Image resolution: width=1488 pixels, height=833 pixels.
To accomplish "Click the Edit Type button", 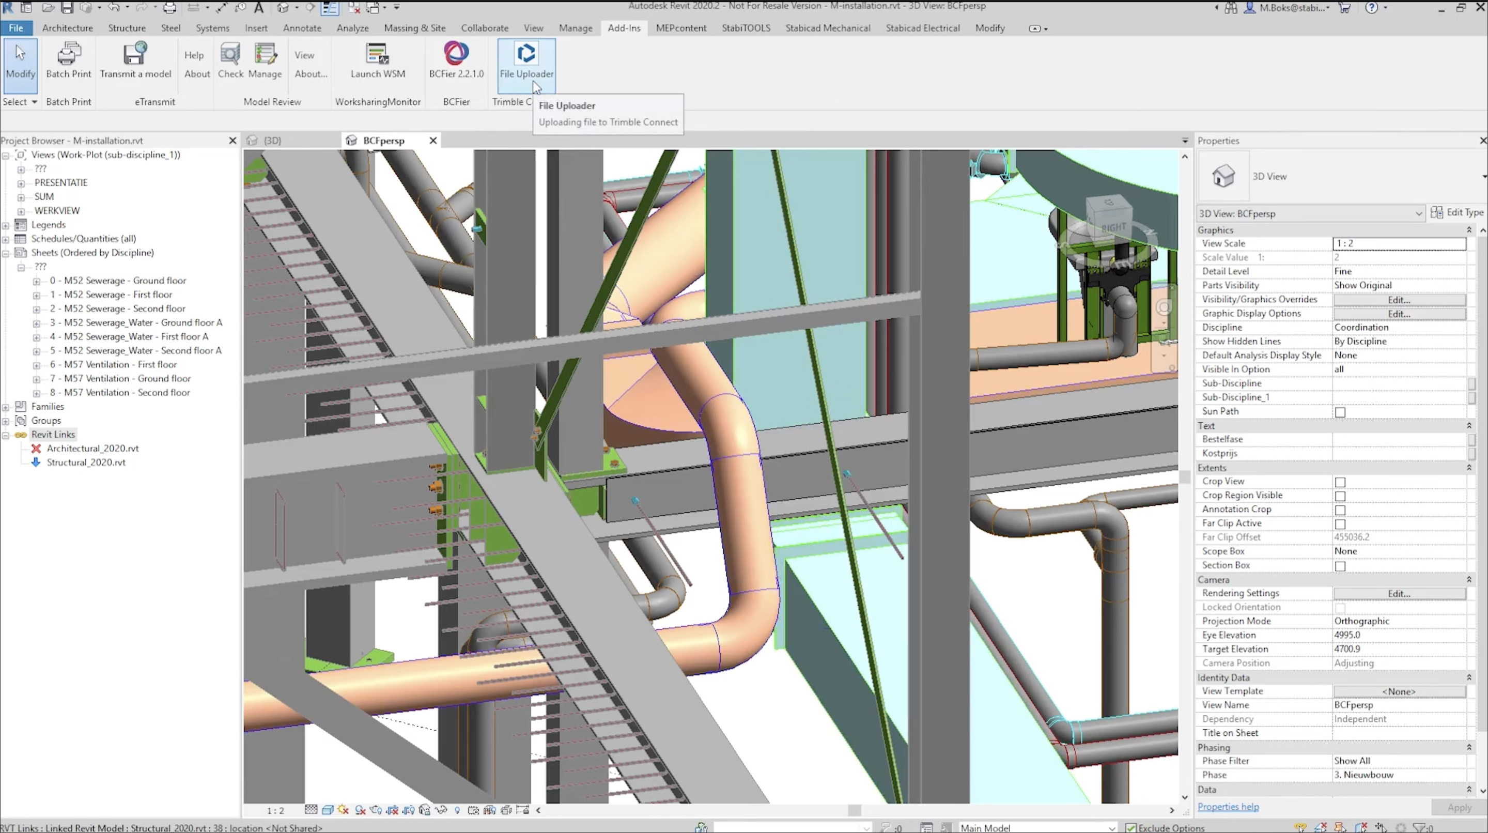I will (1457, 212).
